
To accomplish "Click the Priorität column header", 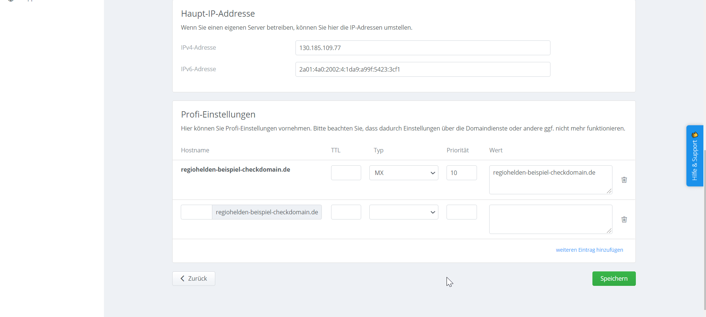I will (x=457, y=150).
